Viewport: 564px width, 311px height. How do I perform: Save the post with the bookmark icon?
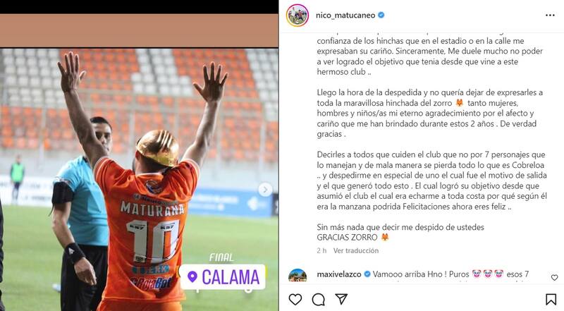[x=551, y=300]
